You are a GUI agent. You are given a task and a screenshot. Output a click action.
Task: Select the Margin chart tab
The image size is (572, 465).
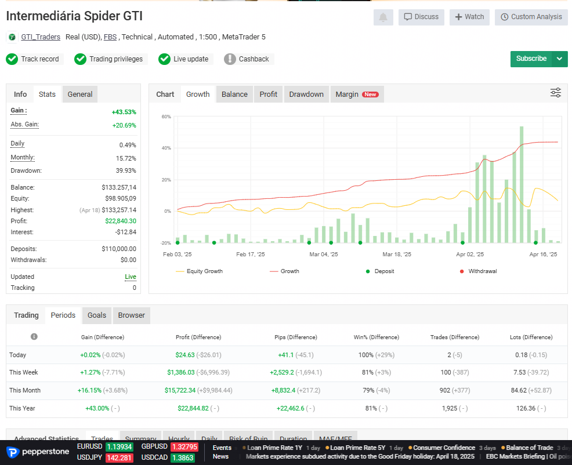pos(357,94)
